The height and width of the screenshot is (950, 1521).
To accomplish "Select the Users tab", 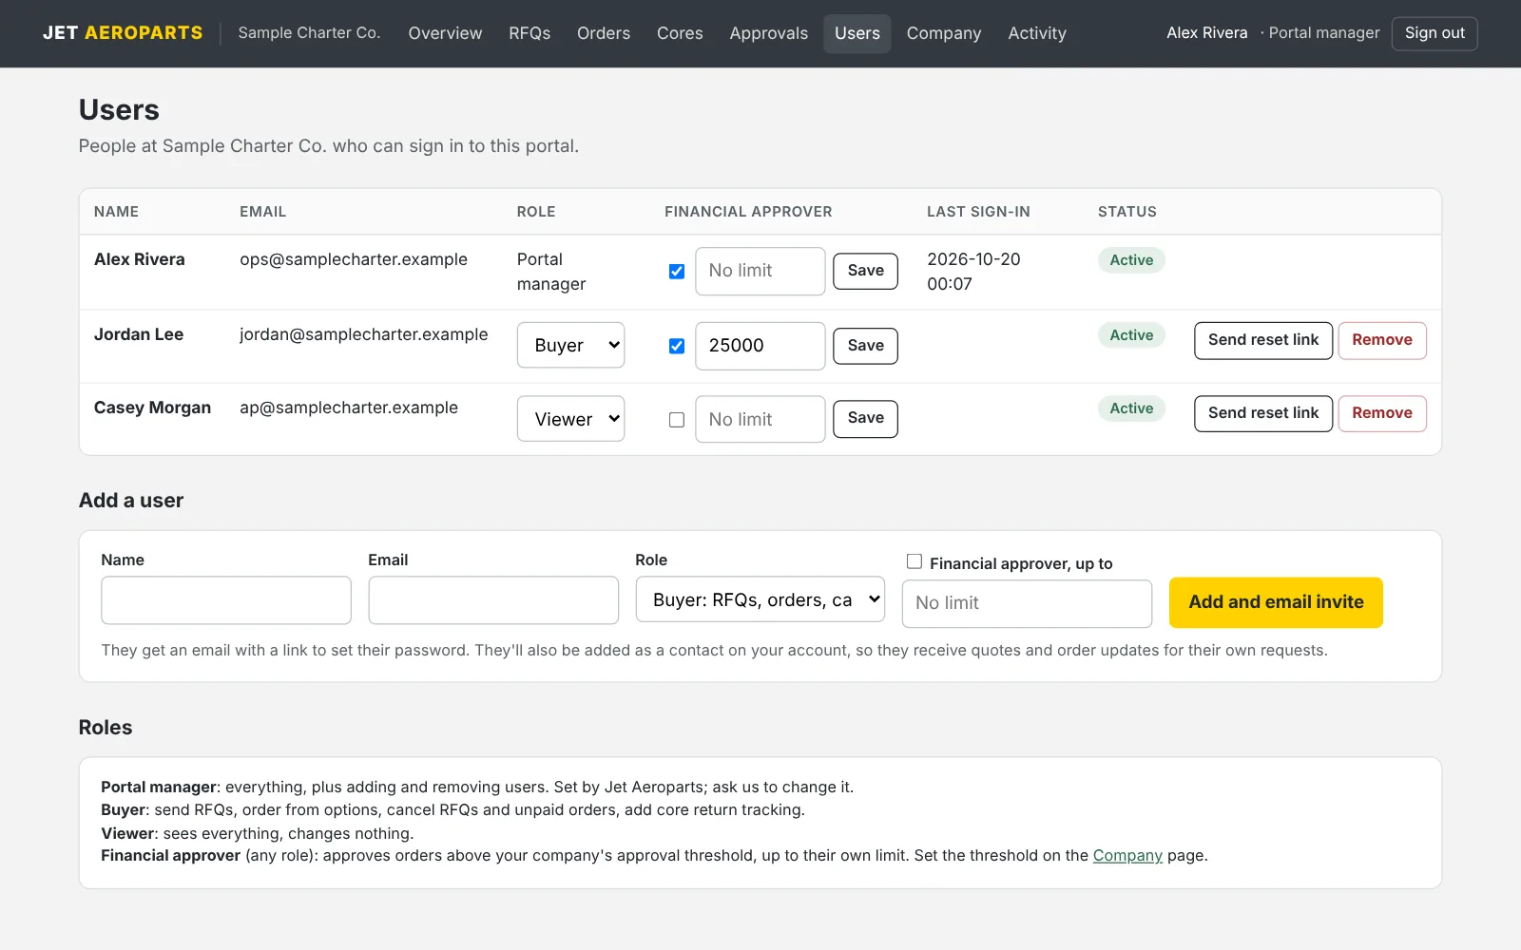I will tap(857, 33).
